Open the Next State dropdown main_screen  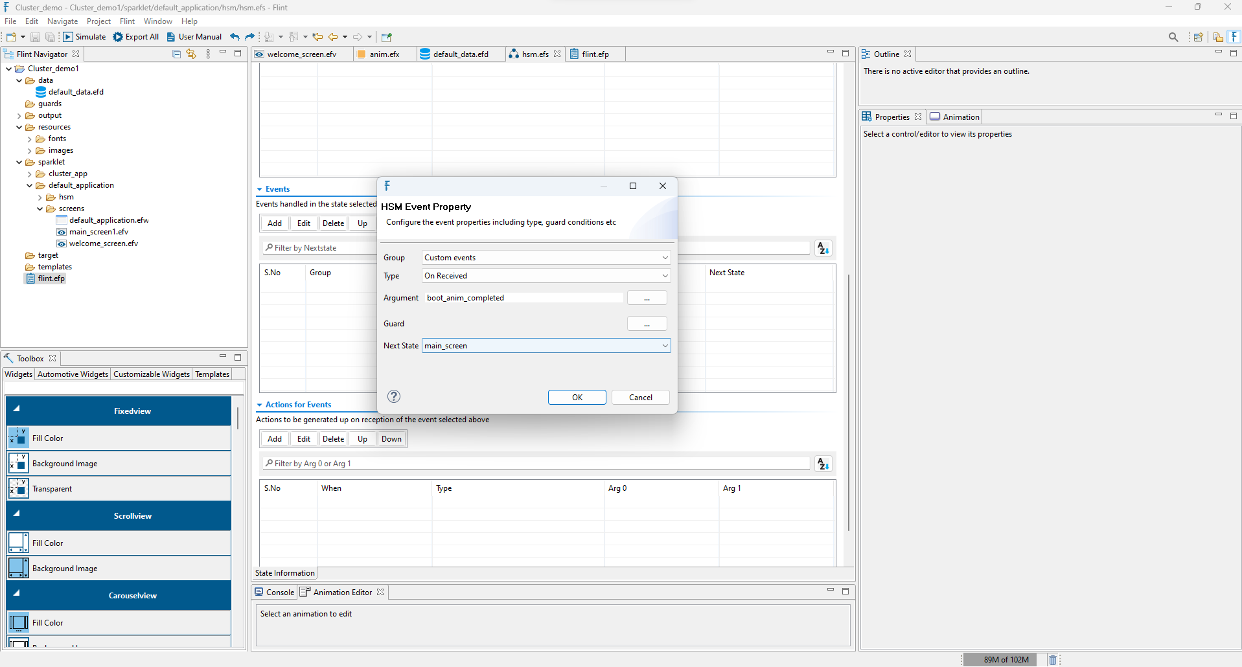pos(546,346)
